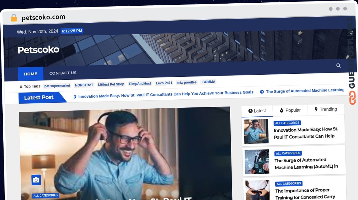Open sidebar thumbnail for Concealed Carry article

258,190
